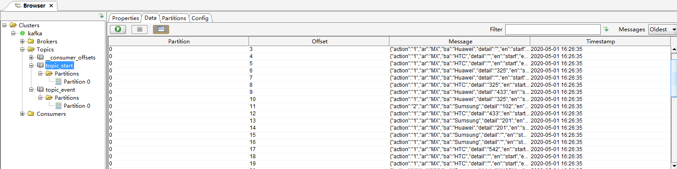Click the green kafka cluster status icon
The height and width of the screenshot is (169, 677).
coord(22,34)
